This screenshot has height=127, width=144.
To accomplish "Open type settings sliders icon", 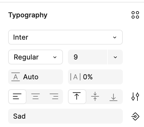I will [135, 97].
